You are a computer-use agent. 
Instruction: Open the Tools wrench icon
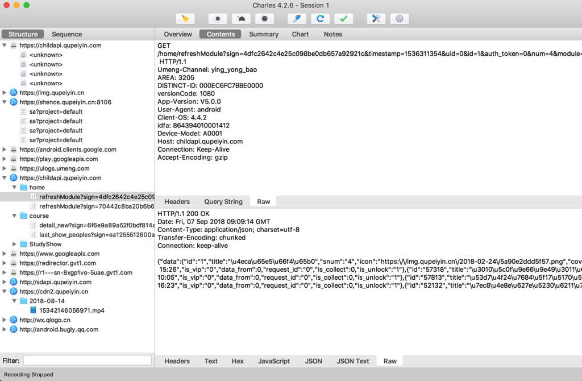pos(376,19)
